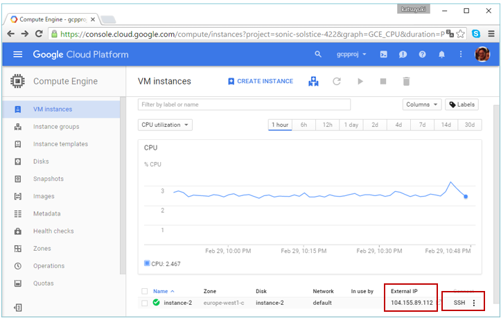Open the hamburger navigation menu

[x=18, y=54]
